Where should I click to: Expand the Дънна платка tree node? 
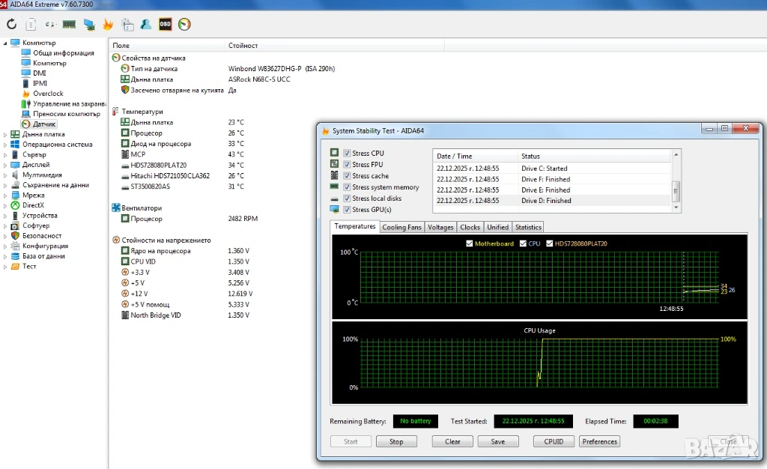coord(6,134)
